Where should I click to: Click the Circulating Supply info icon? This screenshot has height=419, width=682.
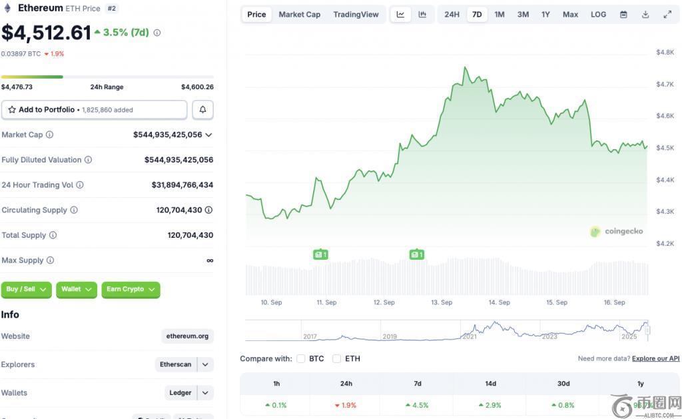74,210
